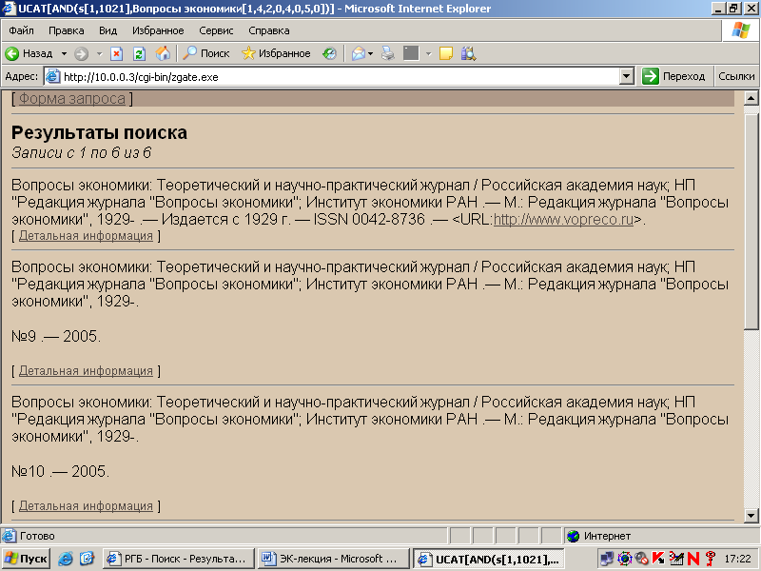Click the network computers tray icon

click(607, 559)
